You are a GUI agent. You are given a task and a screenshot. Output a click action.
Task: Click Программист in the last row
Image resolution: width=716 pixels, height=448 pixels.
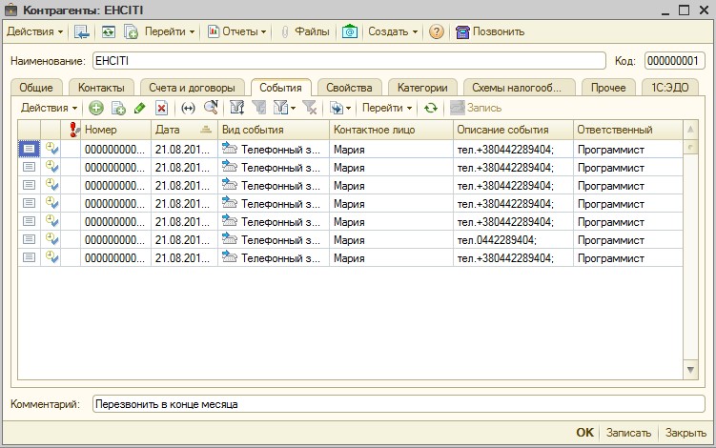click(x=611, y=258)
